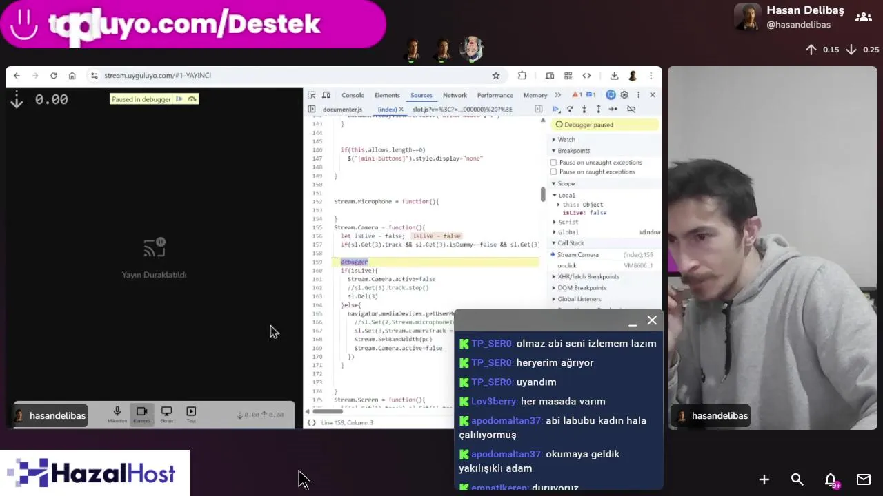Toggle the Test button
This screenshot has height=496, width=883.
tap(191, 415)
